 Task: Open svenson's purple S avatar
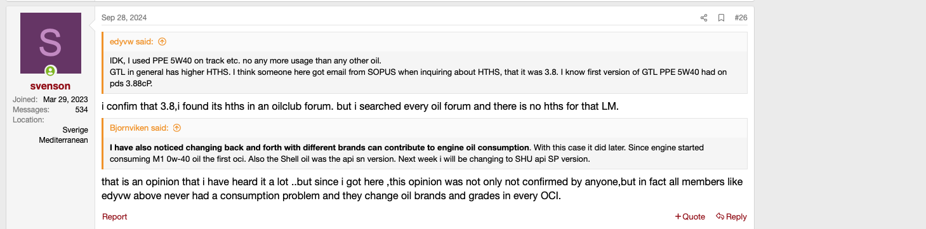click(x=51, y=43)
